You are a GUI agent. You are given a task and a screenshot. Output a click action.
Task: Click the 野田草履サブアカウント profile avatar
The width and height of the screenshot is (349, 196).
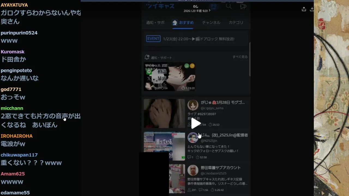click(193, 170)
